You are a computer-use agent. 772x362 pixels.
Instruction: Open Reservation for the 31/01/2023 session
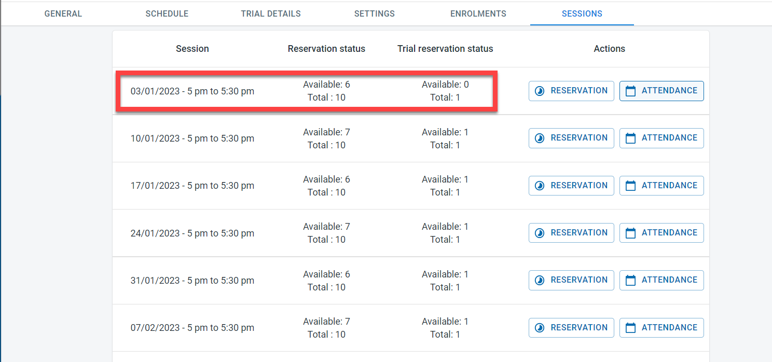(x=571, y=280)
